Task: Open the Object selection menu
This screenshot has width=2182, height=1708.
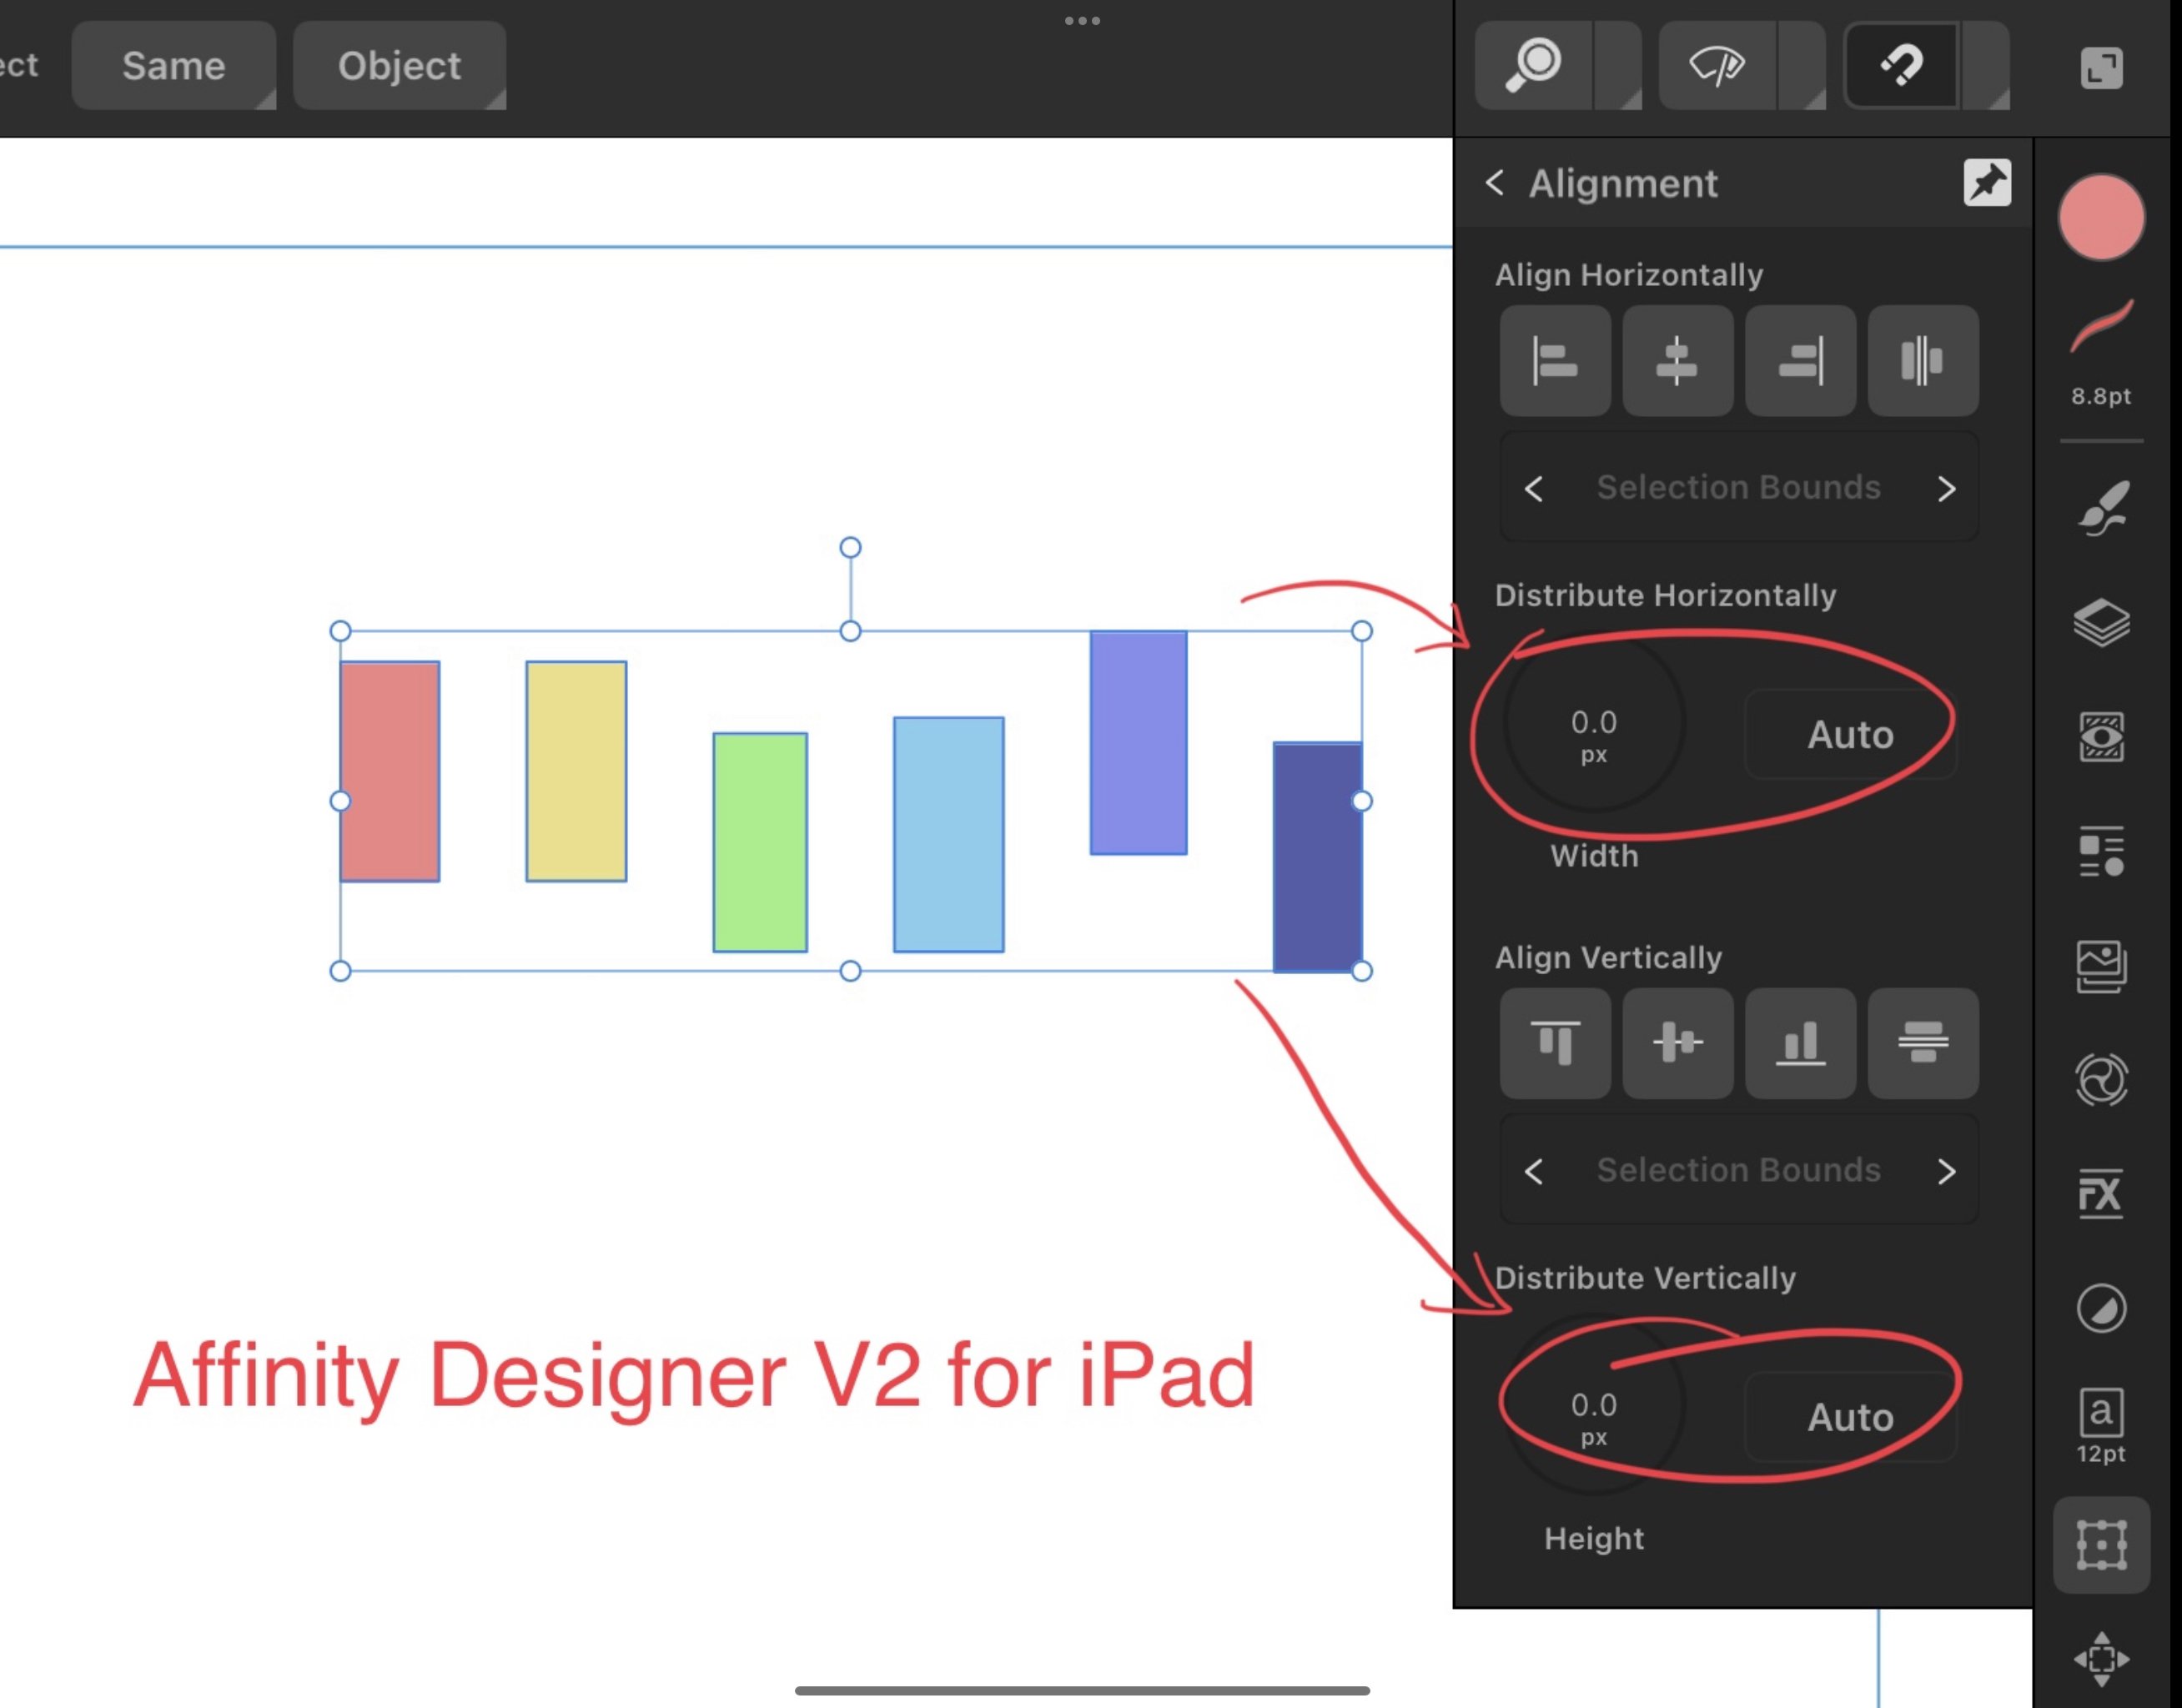Action: click(399, 66)
